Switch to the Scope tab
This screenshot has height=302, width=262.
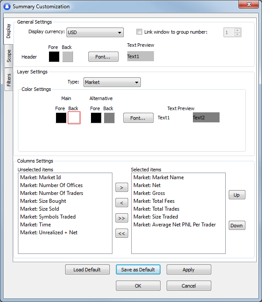tap(9, 56)
